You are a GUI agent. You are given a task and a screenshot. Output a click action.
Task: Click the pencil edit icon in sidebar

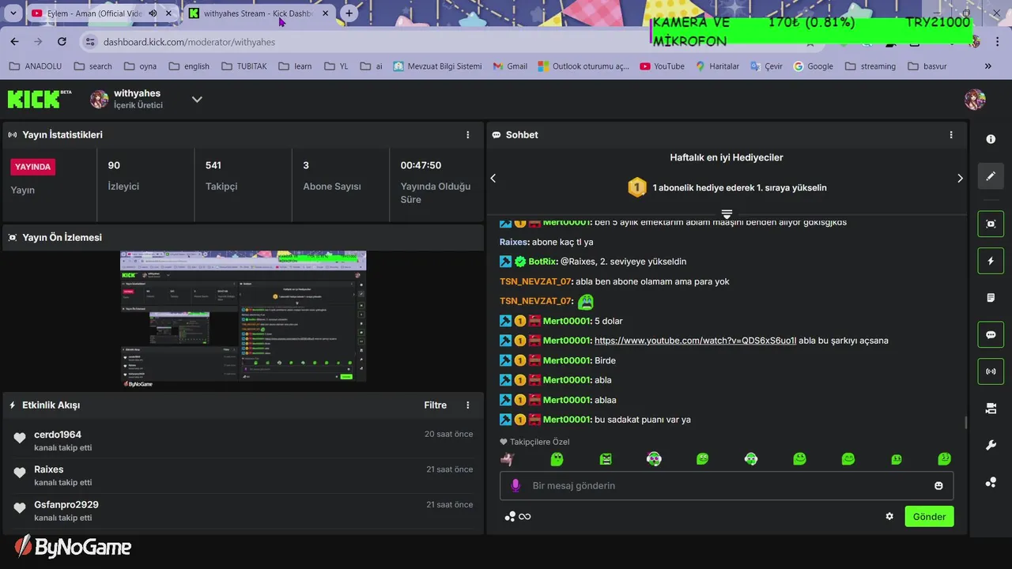tap(991, 176)
